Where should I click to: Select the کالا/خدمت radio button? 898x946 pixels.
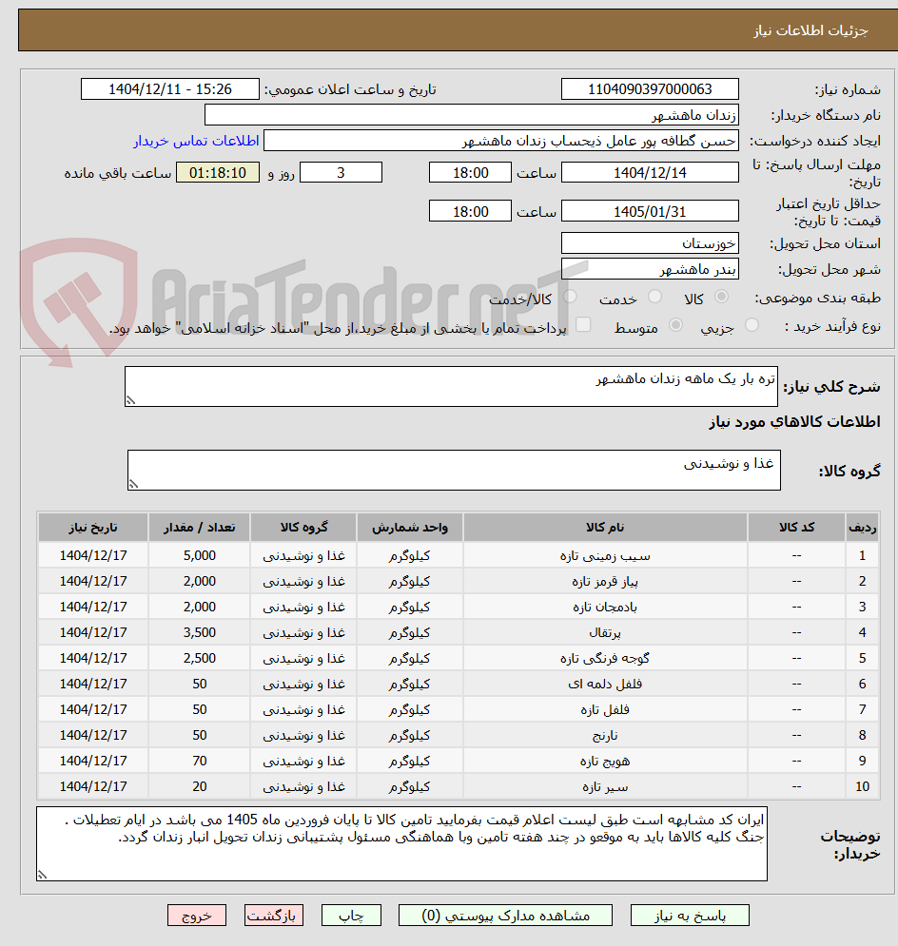click(570, 297)
